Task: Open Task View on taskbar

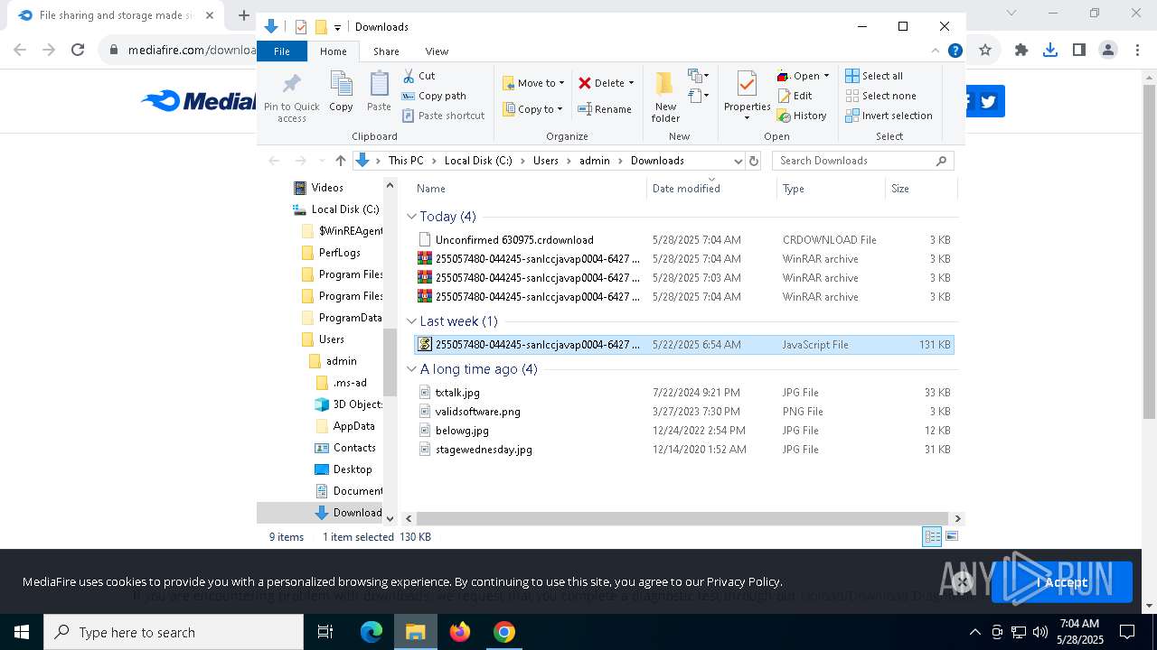Action: pyautogui.click(x=325, y=632)
